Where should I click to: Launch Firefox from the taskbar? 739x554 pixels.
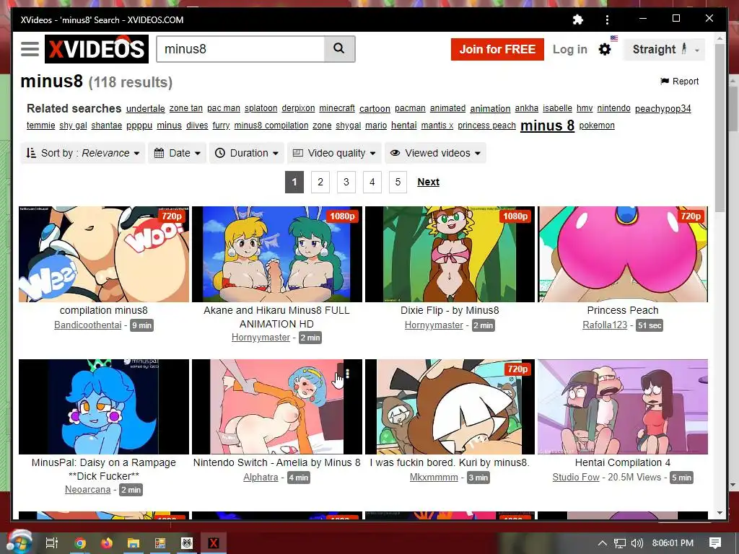[x=107, y=543]
